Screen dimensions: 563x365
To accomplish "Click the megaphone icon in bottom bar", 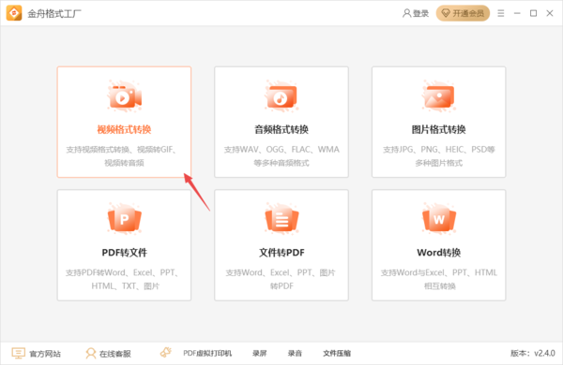I will tap(165, 353).
